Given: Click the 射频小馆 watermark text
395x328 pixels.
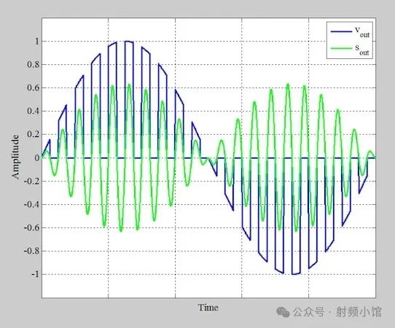Looking at the screenshot, I should (359, 313).
